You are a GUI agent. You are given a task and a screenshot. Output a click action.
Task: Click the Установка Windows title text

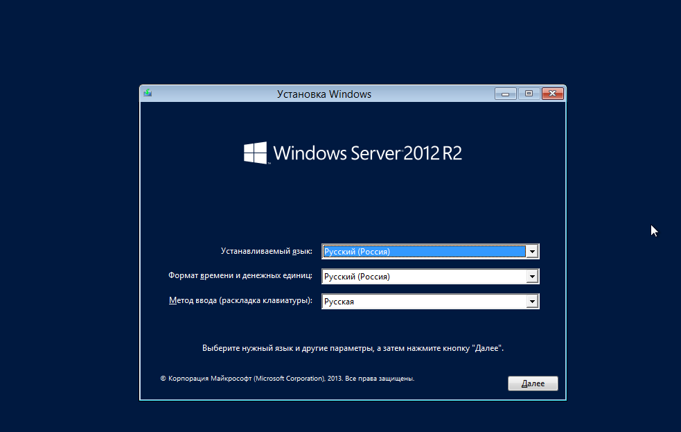(x=324, y=94)
